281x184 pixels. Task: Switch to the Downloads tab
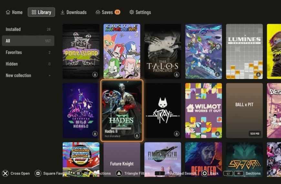coord(73,12)
